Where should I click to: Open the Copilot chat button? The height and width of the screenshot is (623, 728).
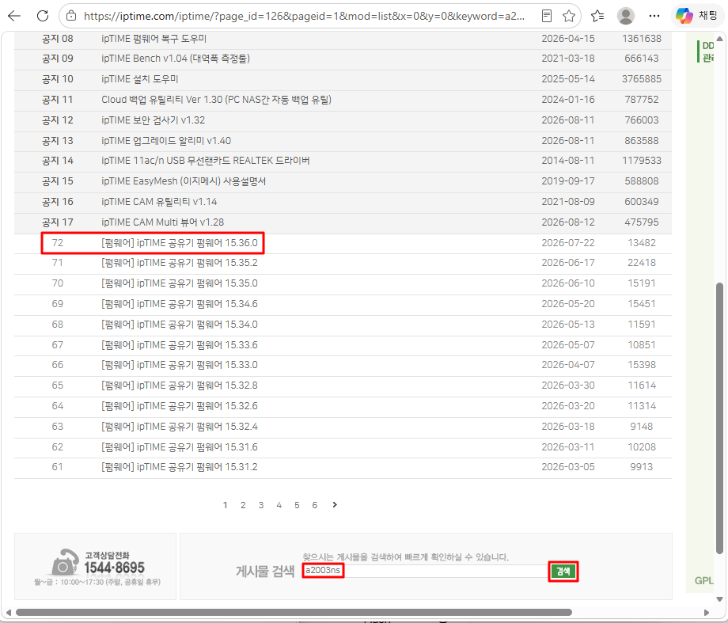[697, 17]
